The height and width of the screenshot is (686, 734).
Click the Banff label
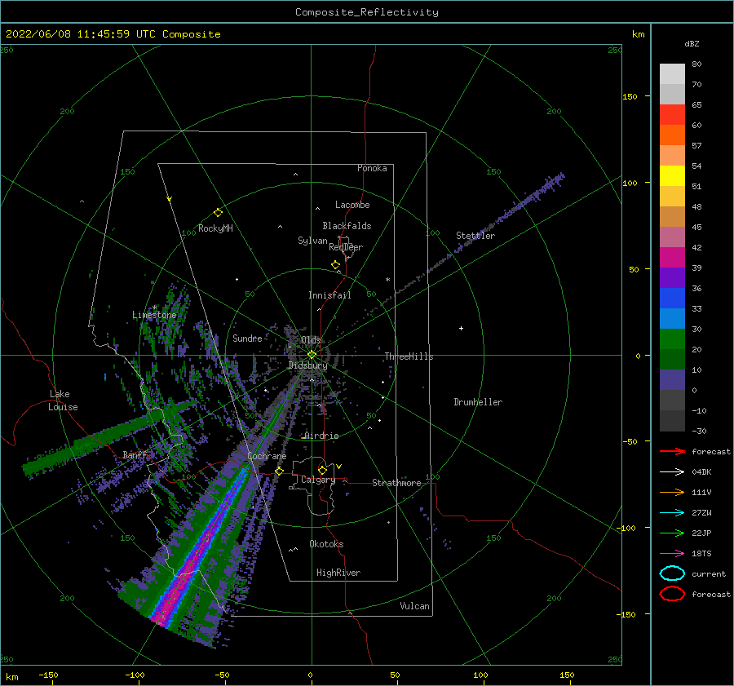pyautogui.click(x=135, y=455)
